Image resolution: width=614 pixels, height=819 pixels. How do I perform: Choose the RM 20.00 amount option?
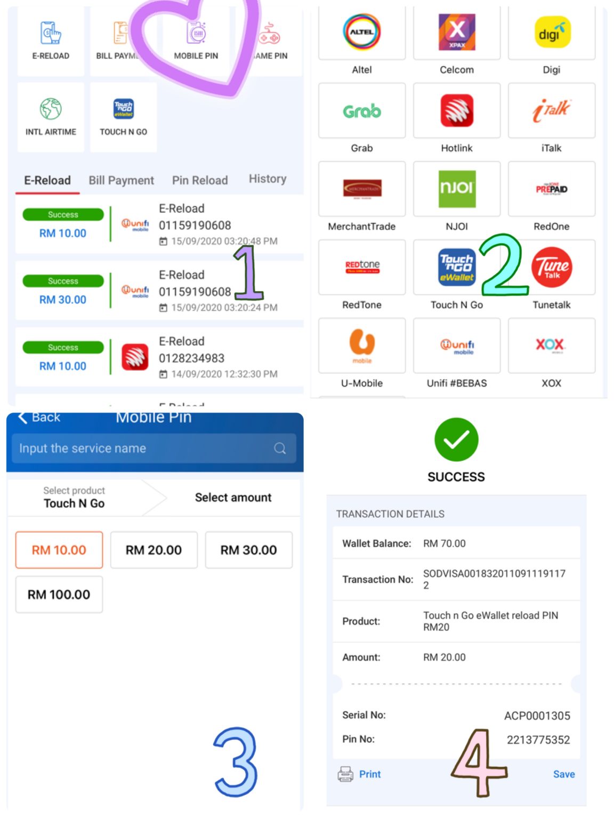[153, 550]
